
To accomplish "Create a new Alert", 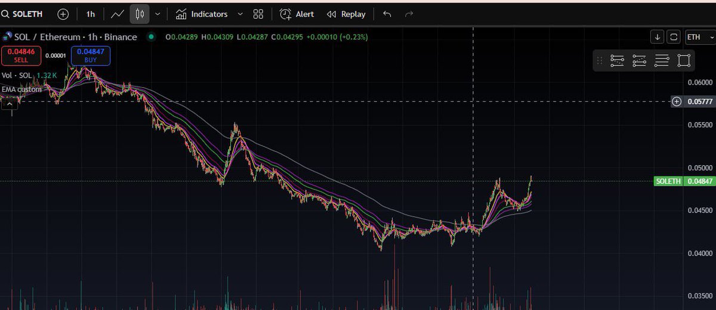I will click(x=297, y=14).
